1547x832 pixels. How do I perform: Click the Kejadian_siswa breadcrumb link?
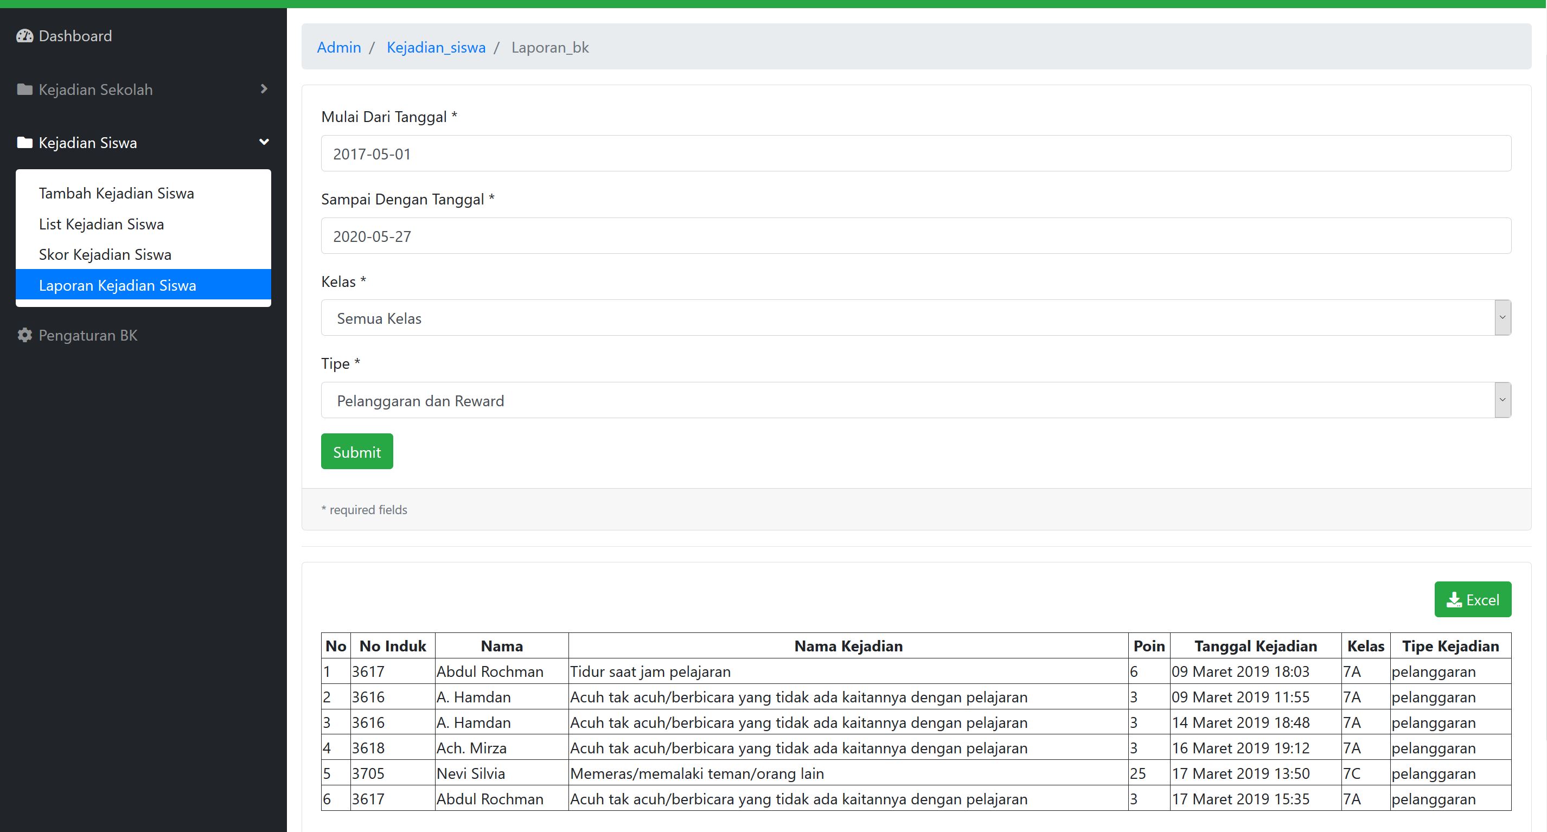click(x=436, y=47)
